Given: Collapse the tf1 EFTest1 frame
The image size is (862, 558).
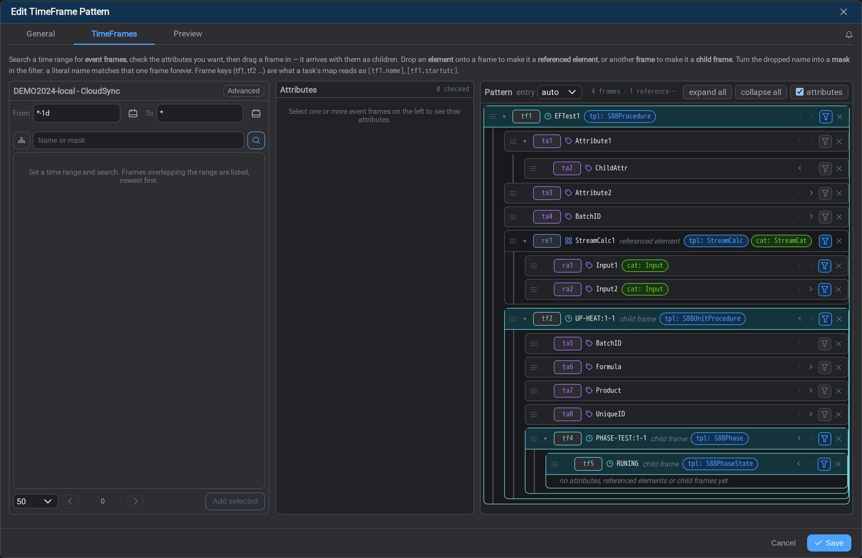Looking at the screenshot, I should tap(504, 117).
